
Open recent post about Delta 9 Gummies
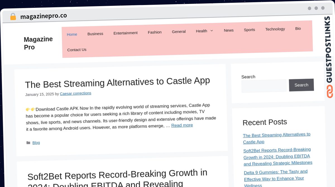coord(276,179)
